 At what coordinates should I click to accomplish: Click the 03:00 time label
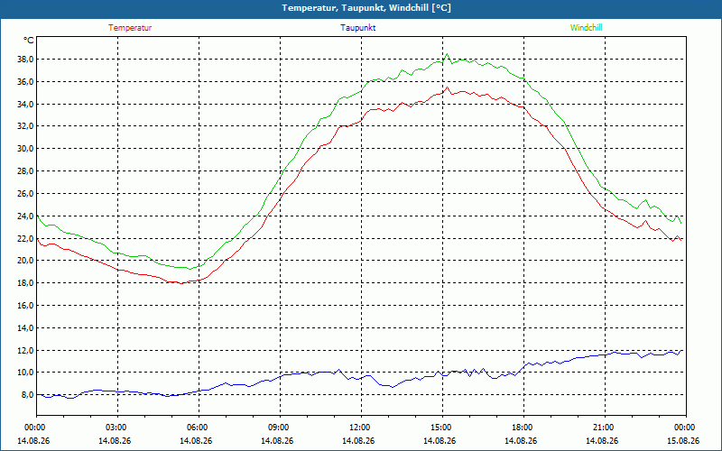118,428
